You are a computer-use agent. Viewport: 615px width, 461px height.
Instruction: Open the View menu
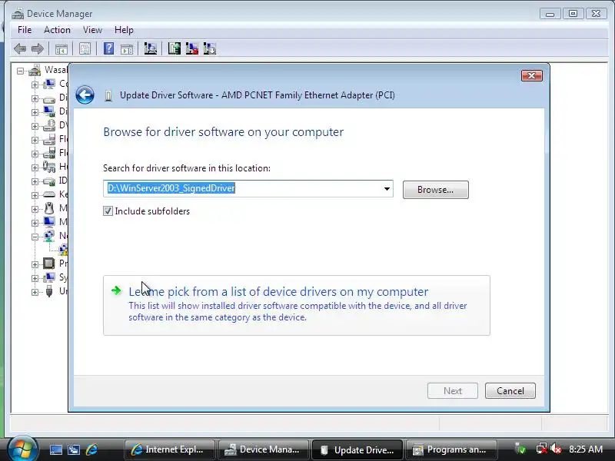(92, 30)
